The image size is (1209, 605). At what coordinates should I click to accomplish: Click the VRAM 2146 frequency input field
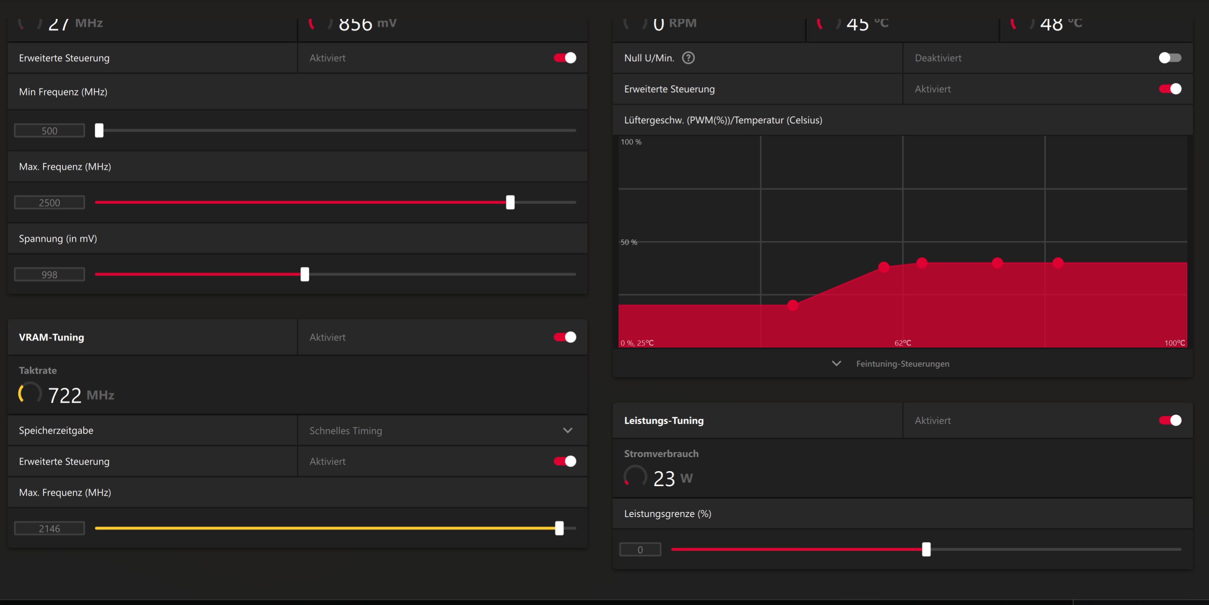[x=49, y=528]
